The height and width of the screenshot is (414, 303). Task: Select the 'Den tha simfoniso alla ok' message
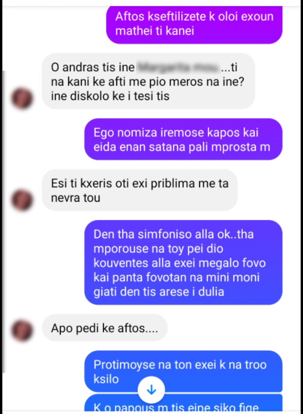click(183, 262)
